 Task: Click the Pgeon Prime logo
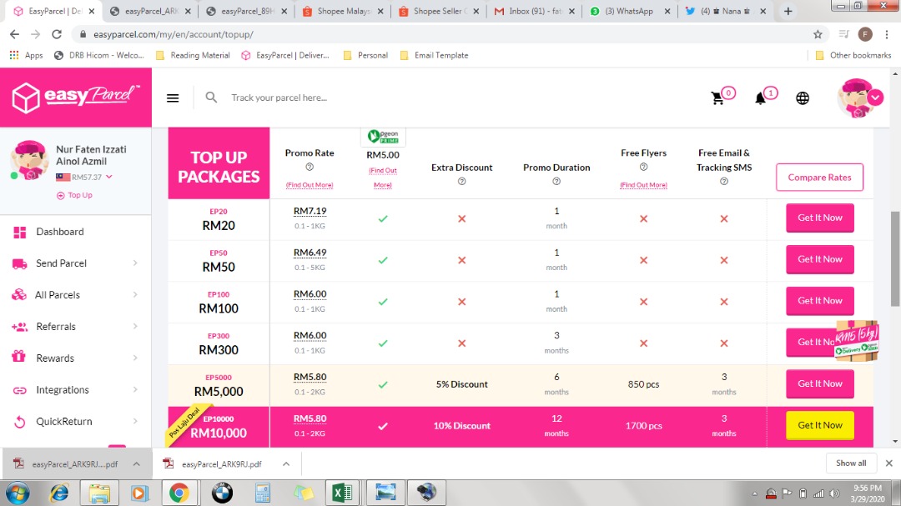point(383,137)
